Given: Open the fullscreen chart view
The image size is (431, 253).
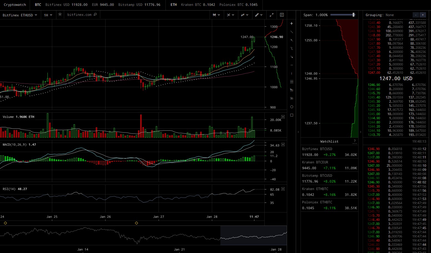Looking at the screenshot, I should pyautogui.click(x=272, y=15).
